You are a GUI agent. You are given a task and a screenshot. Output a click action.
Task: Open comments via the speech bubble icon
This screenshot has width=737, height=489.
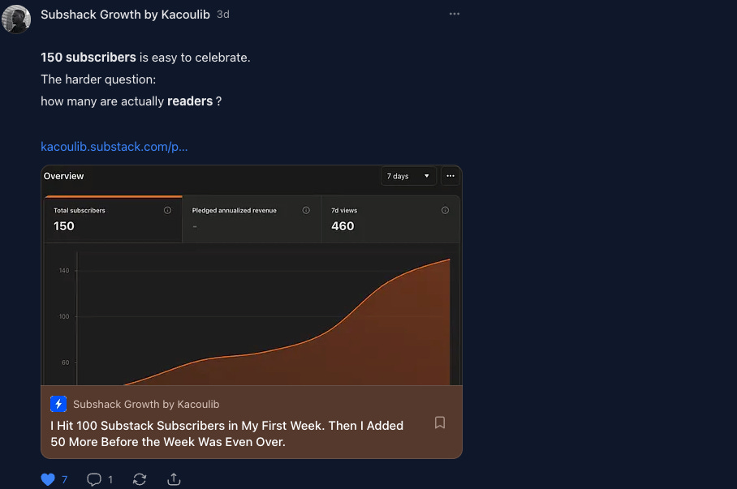[94, 479]
